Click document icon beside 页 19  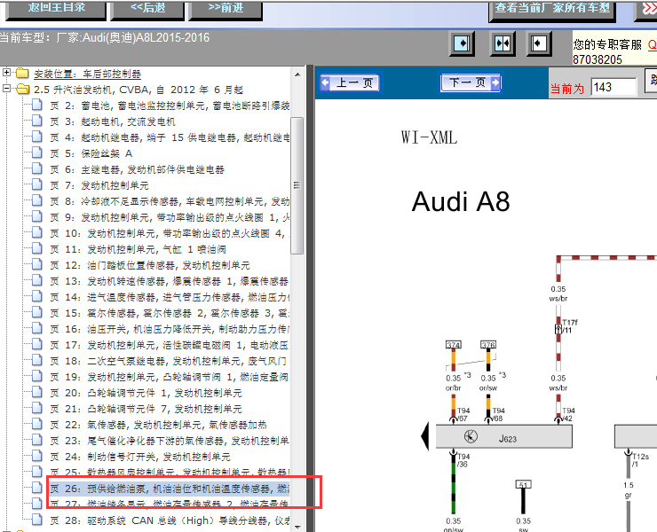pos(37,376)
